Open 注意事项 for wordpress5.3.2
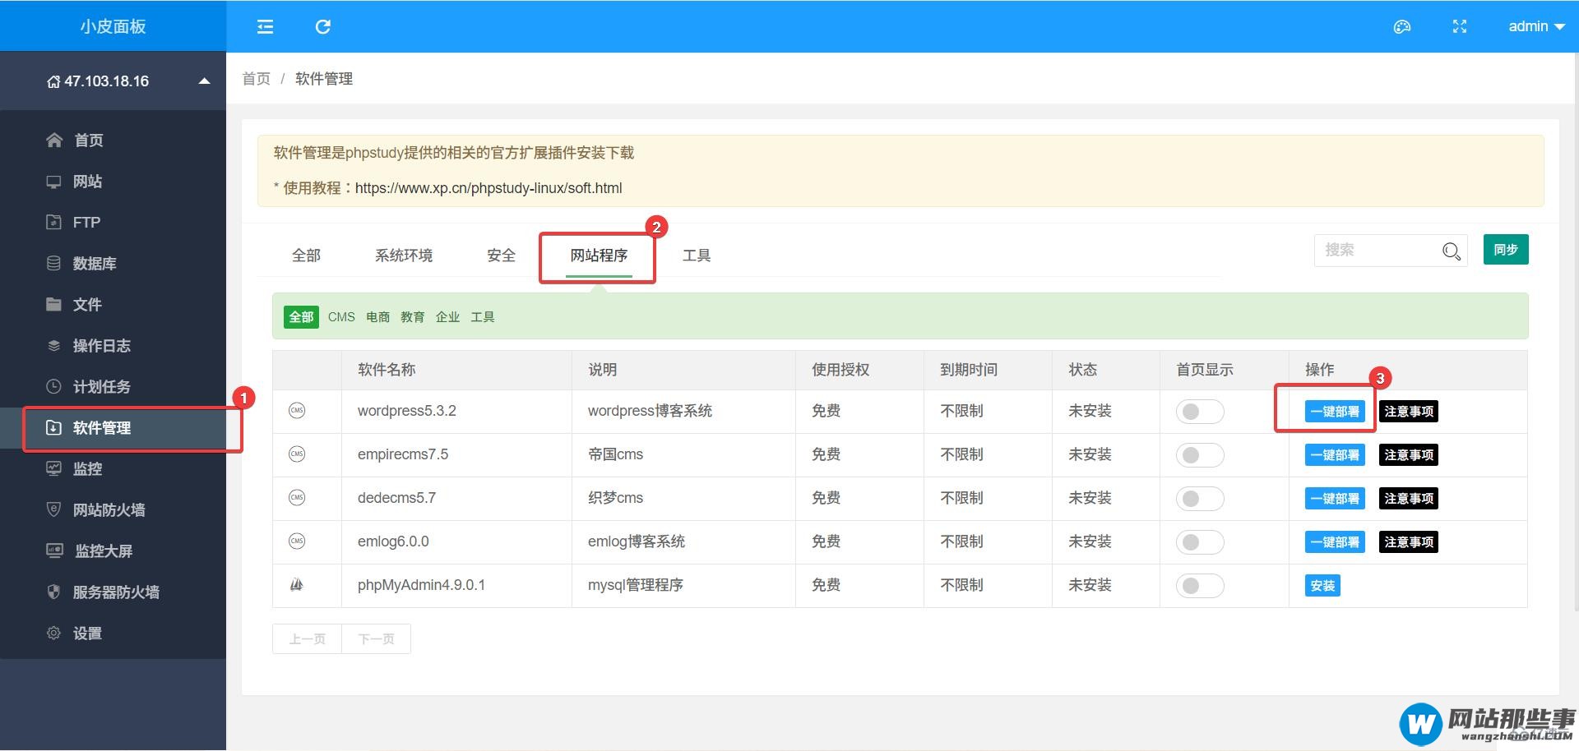This screenshot has width=1579, height=751. tap(1409, 412)
